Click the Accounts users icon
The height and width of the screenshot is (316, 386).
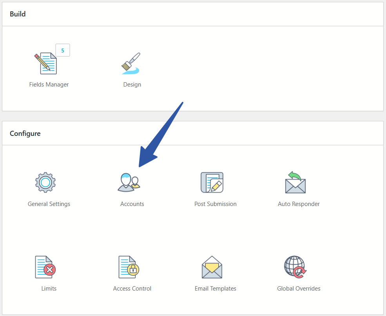(x=129, y=182)
